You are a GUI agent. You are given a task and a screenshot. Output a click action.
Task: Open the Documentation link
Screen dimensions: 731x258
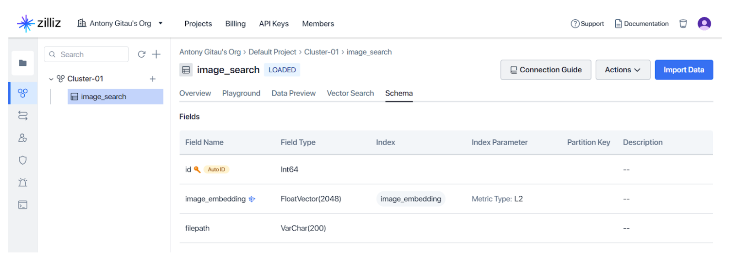(642, 24)
